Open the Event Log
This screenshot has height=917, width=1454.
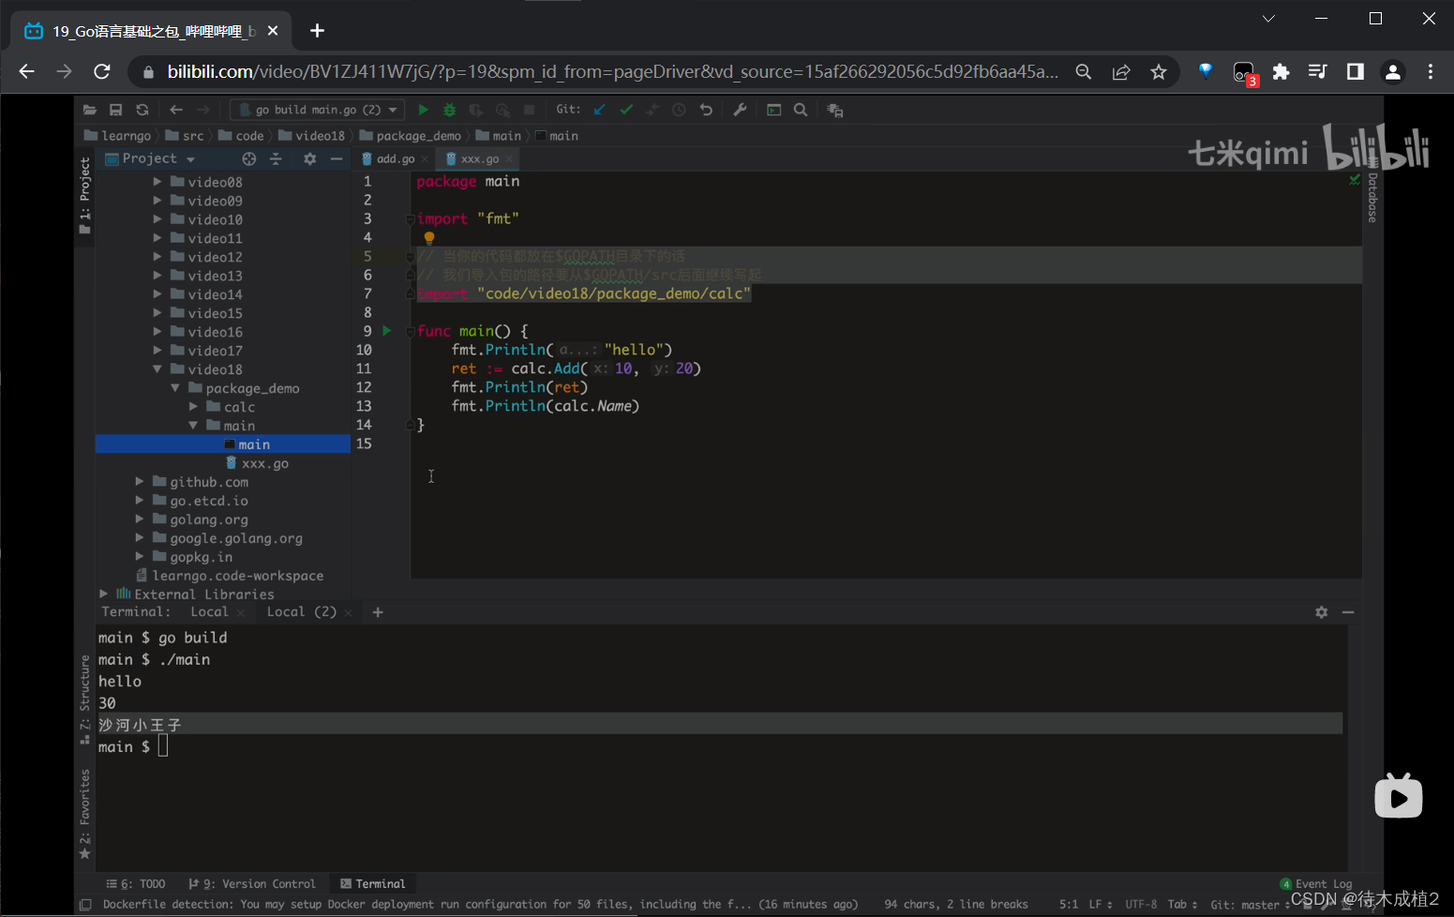coord(1316,884)
